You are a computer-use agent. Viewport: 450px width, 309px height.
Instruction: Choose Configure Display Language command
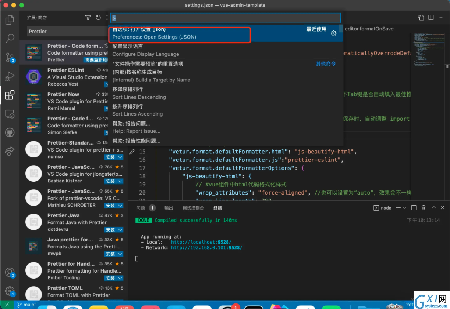click(226, 50)
